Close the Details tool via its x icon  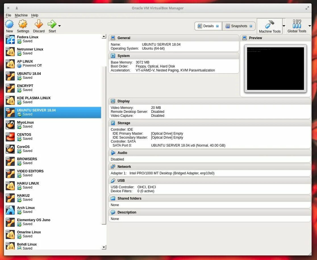pyautogui.click(x=217, y=26)
